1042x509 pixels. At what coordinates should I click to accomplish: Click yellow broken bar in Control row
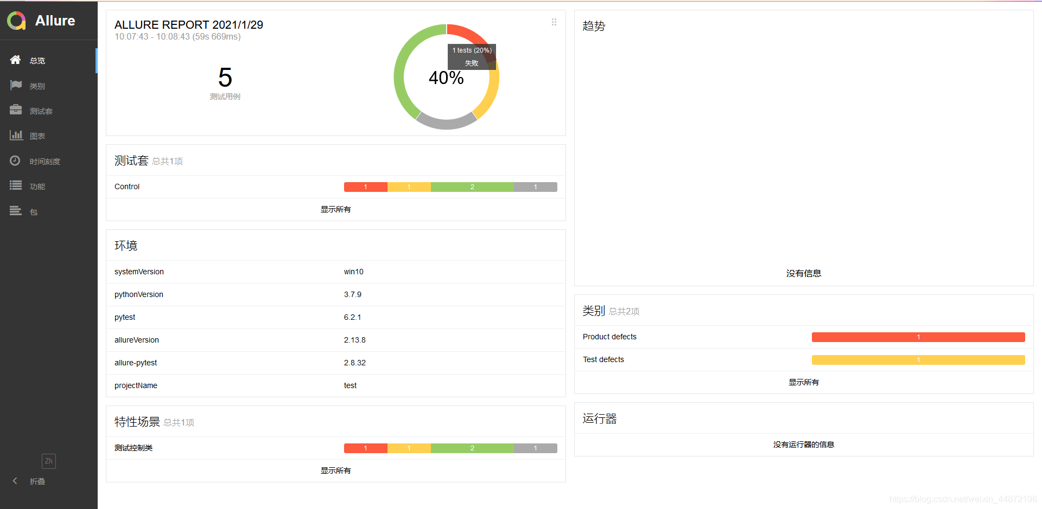409,187
